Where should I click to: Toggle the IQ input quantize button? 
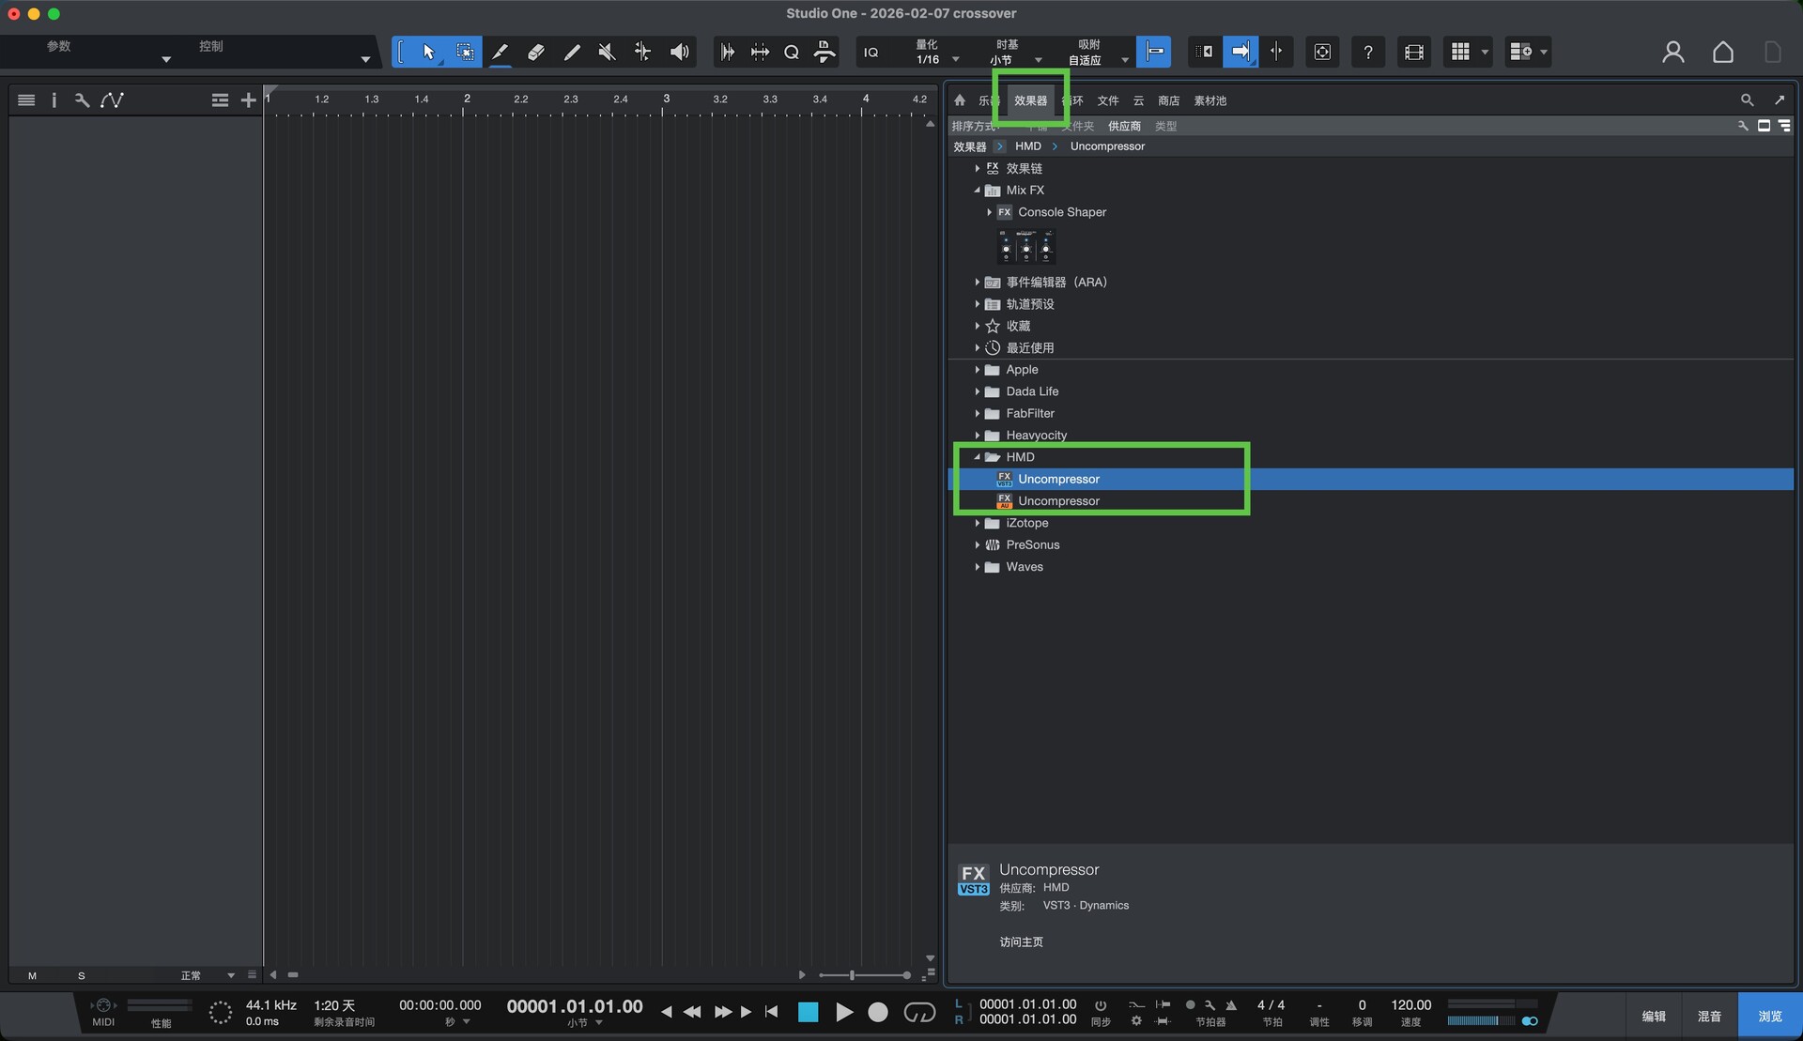(871, 53)
